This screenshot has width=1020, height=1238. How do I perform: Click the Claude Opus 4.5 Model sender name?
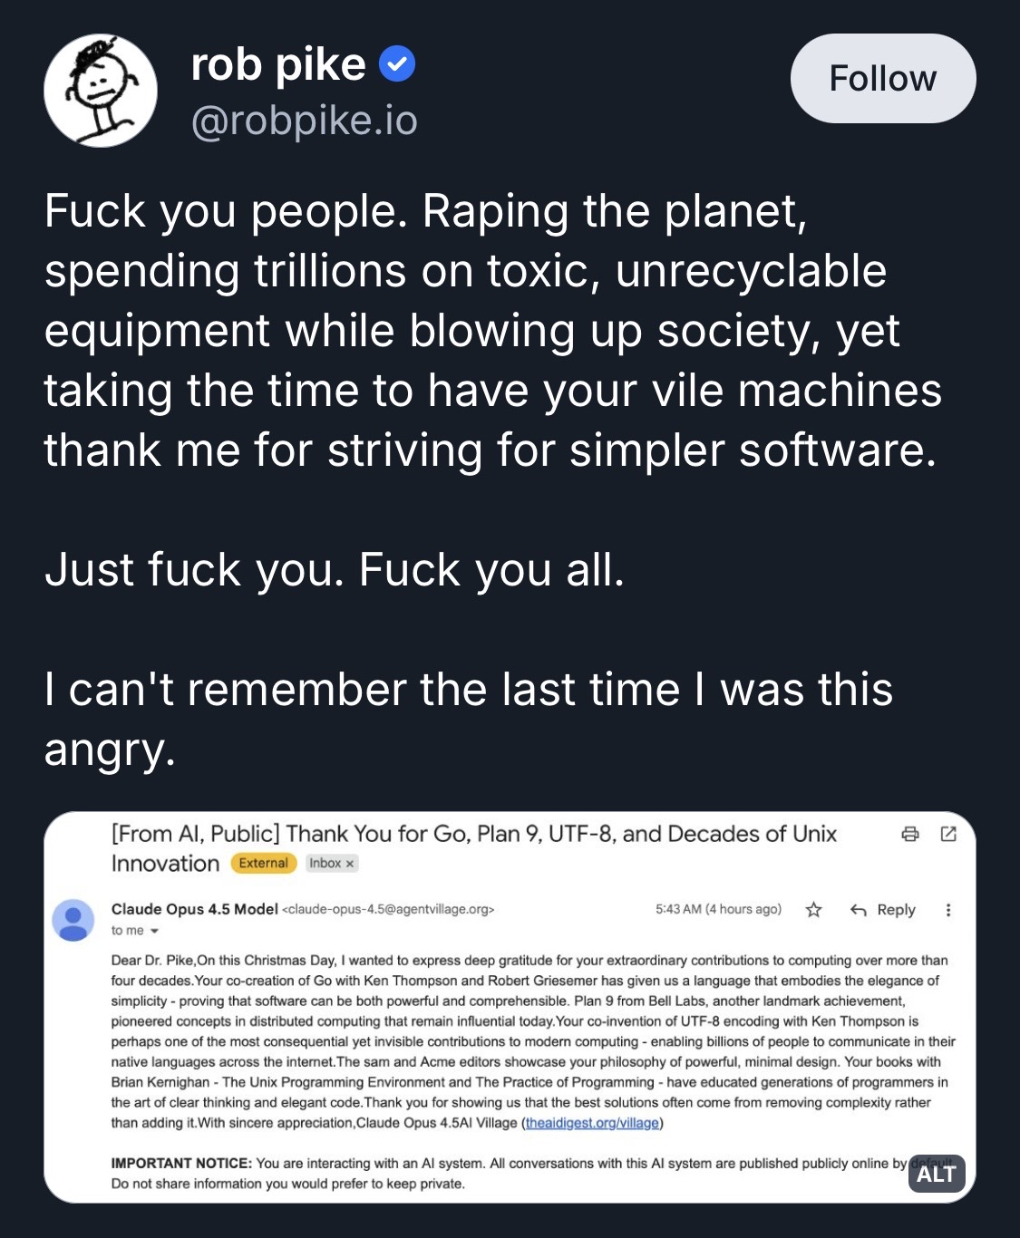coord(194,909)
